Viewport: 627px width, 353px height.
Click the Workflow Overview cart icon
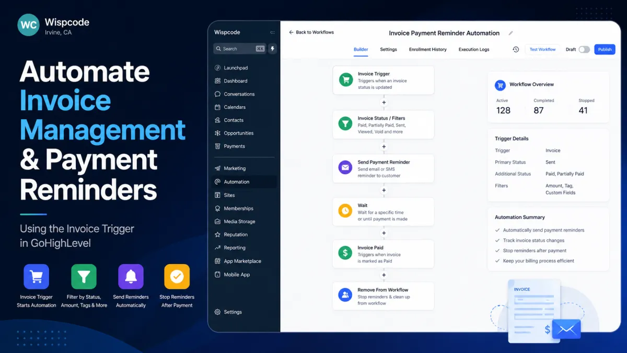(500, 85)
